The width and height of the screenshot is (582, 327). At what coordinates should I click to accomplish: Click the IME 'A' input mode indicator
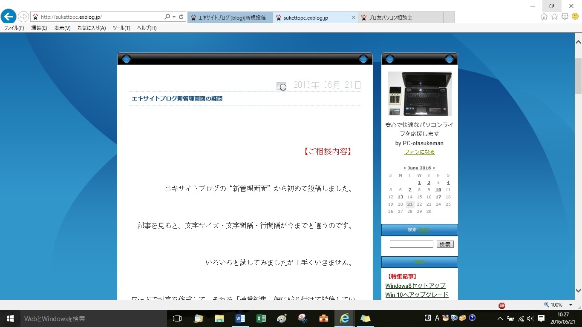[437, 318]
